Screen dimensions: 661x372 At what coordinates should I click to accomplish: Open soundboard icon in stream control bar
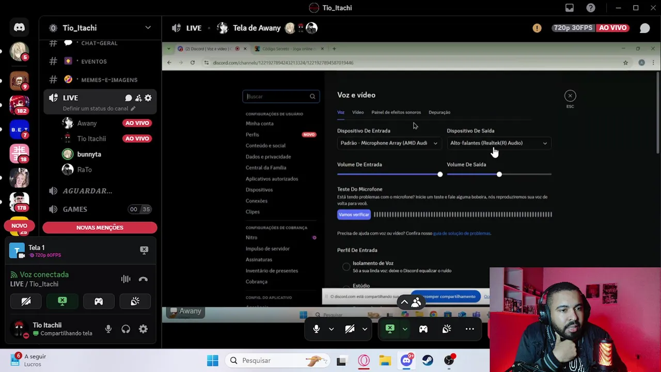click(447, 329)
